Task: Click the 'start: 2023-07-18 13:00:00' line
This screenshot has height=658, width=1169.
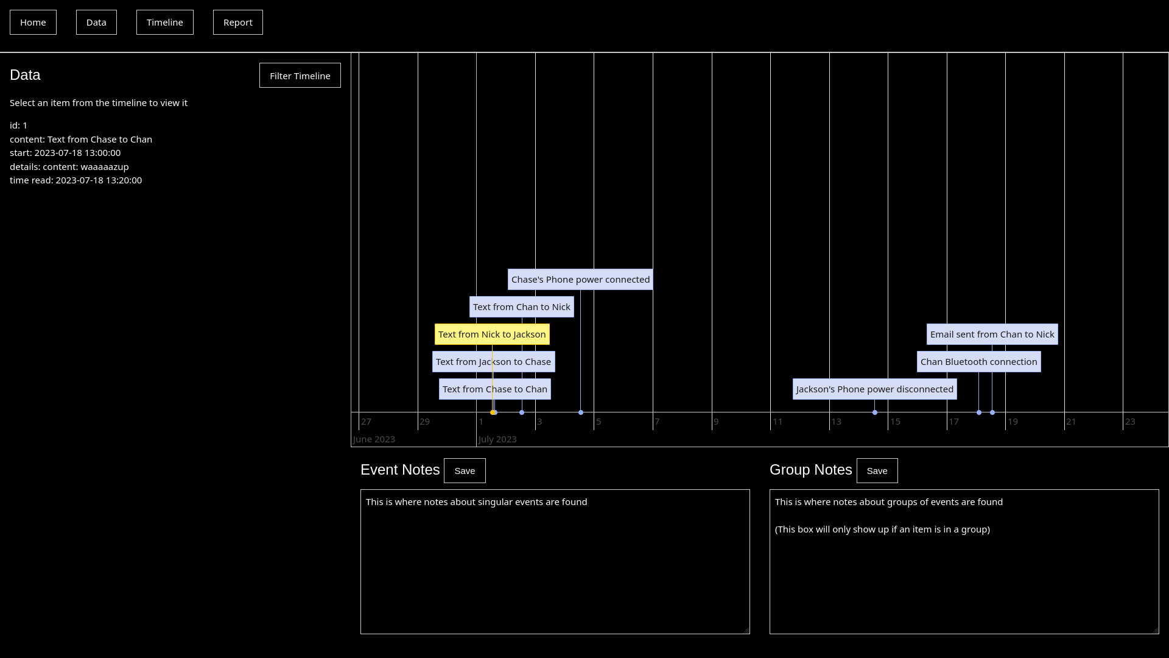Action: click(65, 153)
